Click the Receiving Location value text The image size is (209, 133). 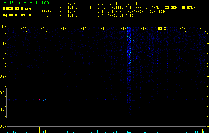point(148,8)
